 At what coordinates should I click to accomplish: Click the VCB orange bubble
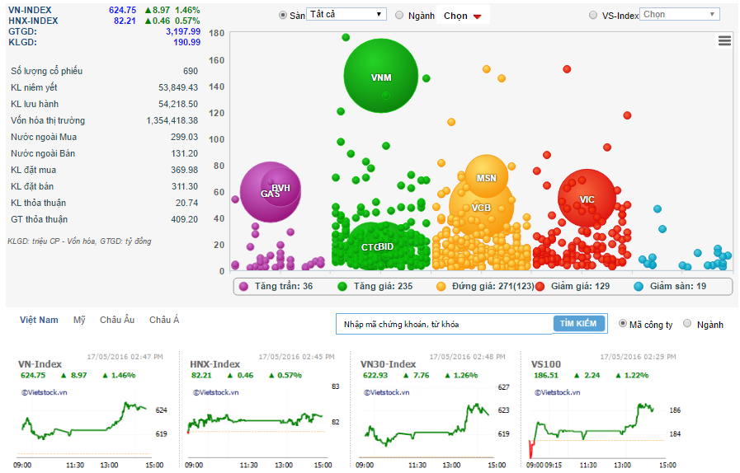pos(481,207)
